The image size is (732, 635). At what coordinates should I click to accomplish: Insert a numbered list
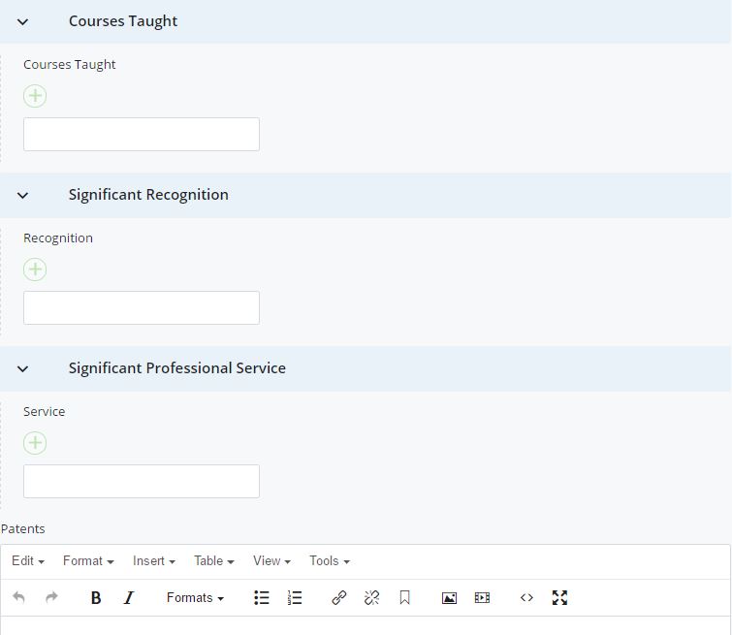pyautogui.click(x=295, y=598)
